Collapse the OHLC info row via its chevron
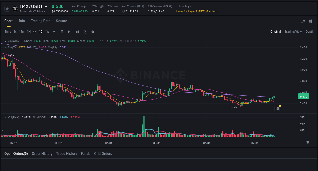Viewport: 318px width, 171px height. [x=6, y=41]
